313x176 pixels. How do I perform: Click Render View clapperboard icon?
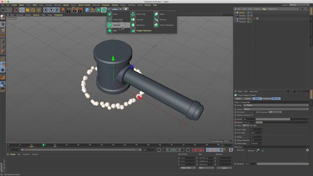coord(69,10)
